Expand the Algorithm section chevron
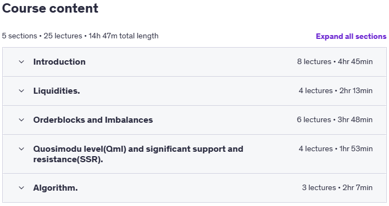 click(x=21, y=188)
